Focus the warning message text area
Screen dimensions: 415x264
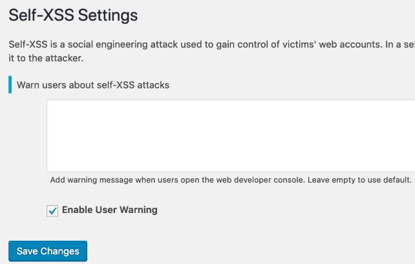pos(230,135)
